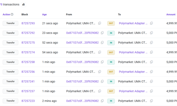Screen dimensions: 177x106
Task: Open block 87257223 link
Action: 28,101
